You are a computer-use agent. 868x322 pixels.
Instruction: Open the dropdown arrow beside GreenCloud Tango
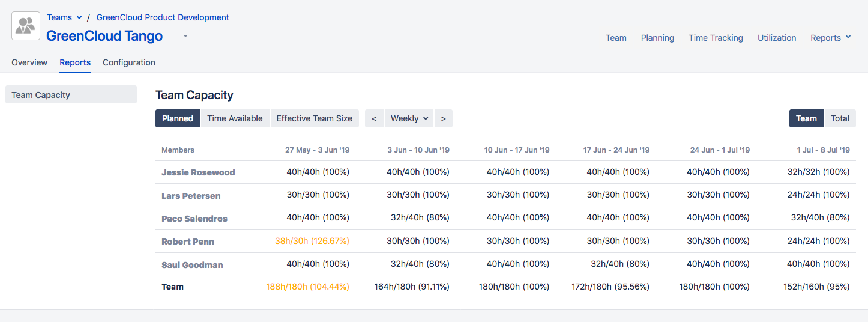(185, 36)
